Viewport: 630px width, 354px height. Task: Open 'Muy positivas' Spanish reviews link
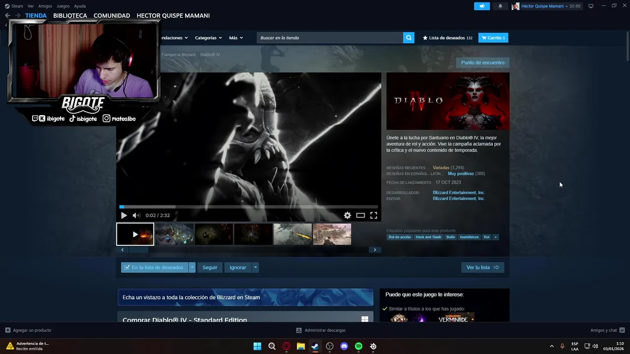click(461, 174)
